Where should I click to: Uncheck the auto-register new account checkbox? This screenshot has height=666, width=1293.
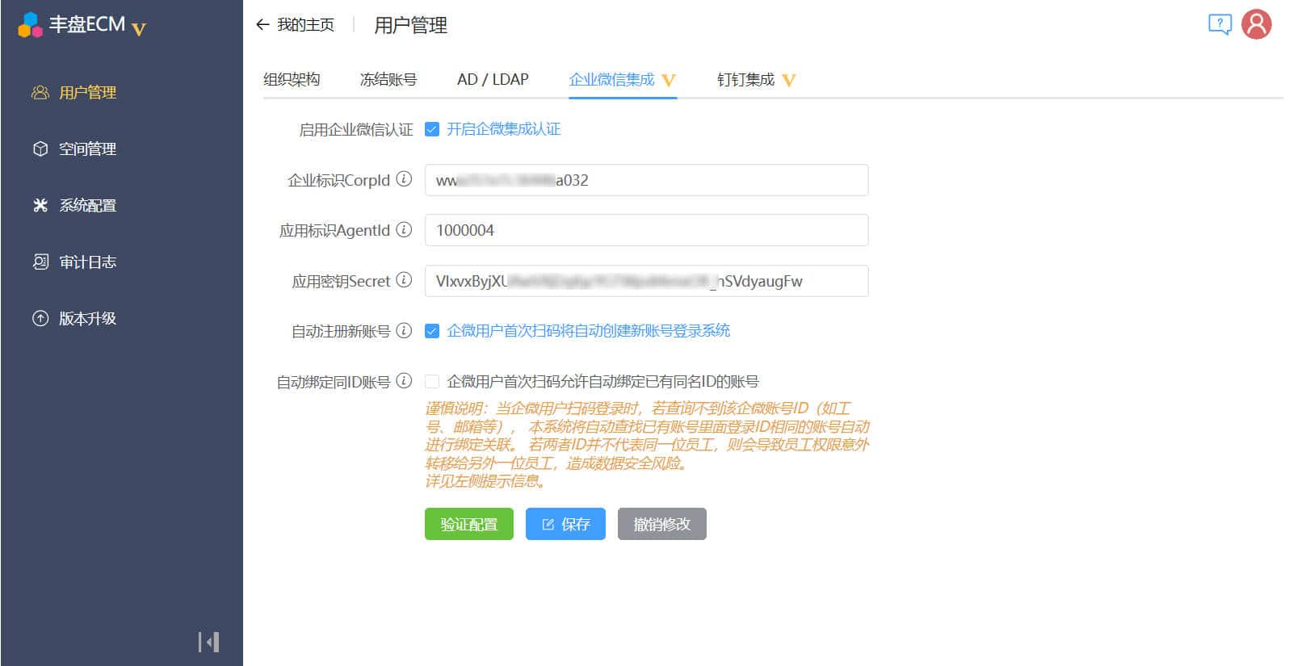(x=432, y=331)
